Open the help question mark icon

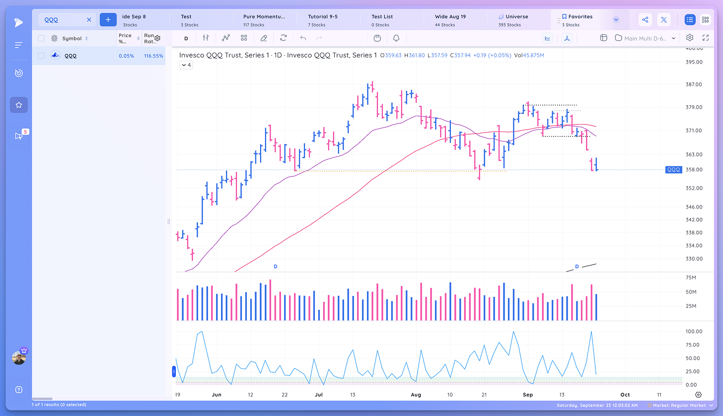(19, 390)
